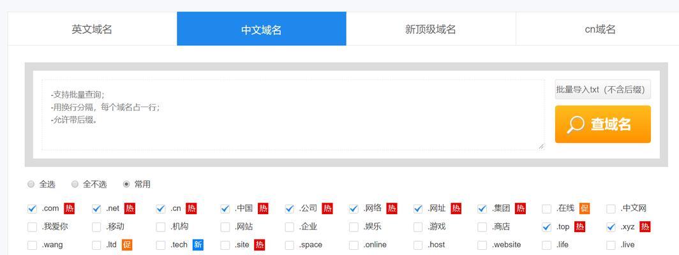Click the 热 badge next to .公司

click(x=327, y=208)
